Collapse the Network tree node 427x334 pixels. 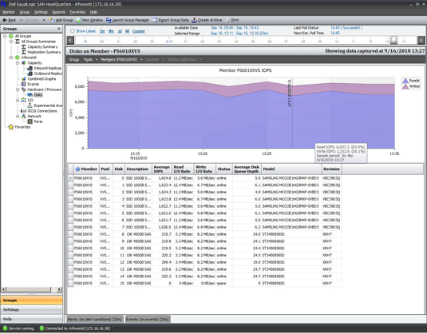tap(18, 116)
